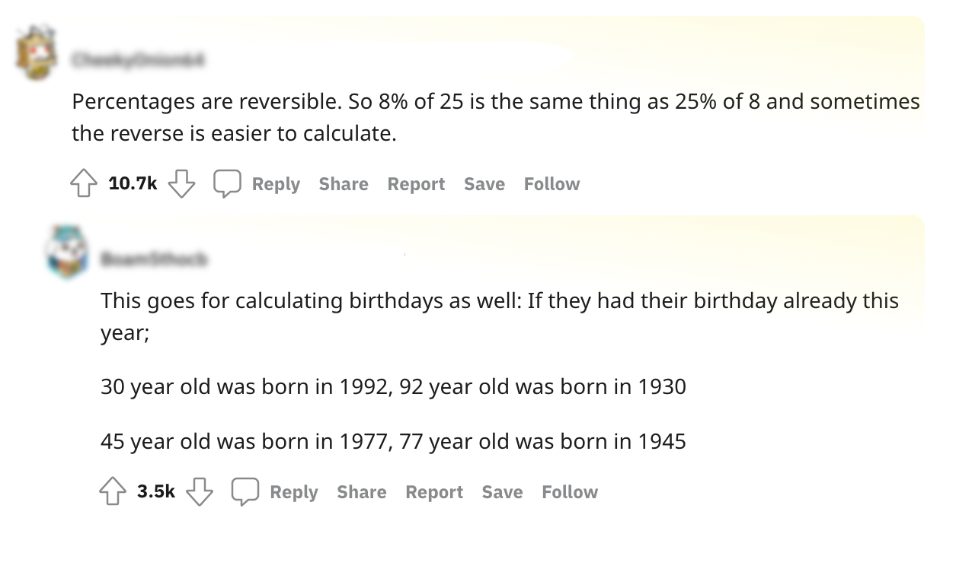Click the speech bubble icon on the birthdays comment
The height and width of the screenshot is (572, 972).
coord(245,491)
